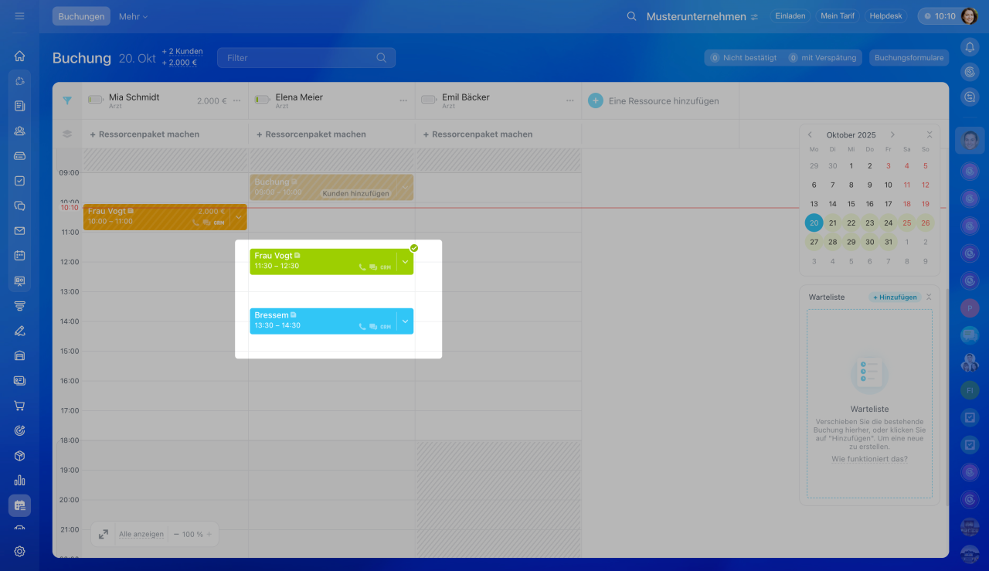The image size is (989, 571).
Task: Collapse the Oktober 2025 mini calendar
Action: pyautogui.click(x=930, y=134)
